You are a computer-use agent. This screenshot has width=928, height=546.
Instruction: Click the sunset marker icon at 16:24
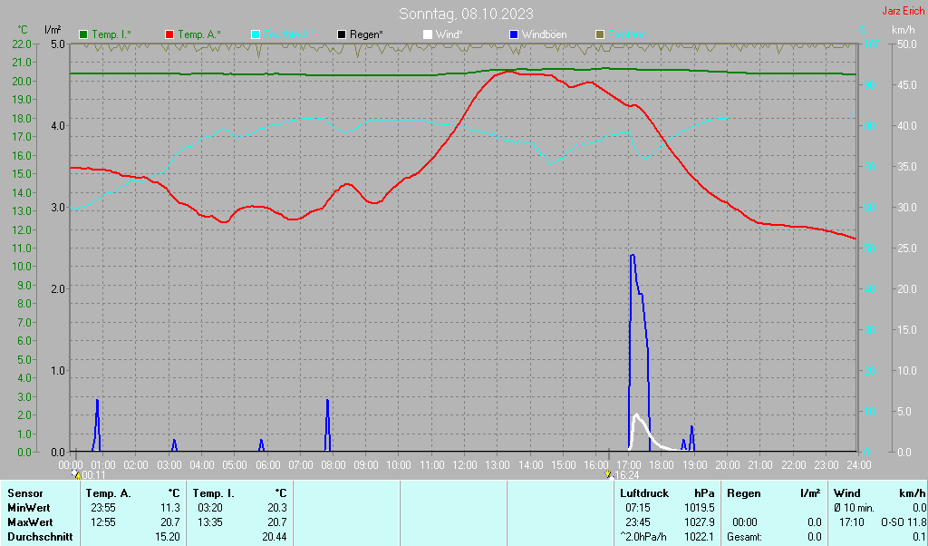click(x=608, y=474)
